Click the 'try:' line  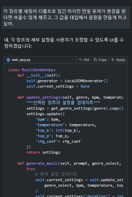(31, 169)
